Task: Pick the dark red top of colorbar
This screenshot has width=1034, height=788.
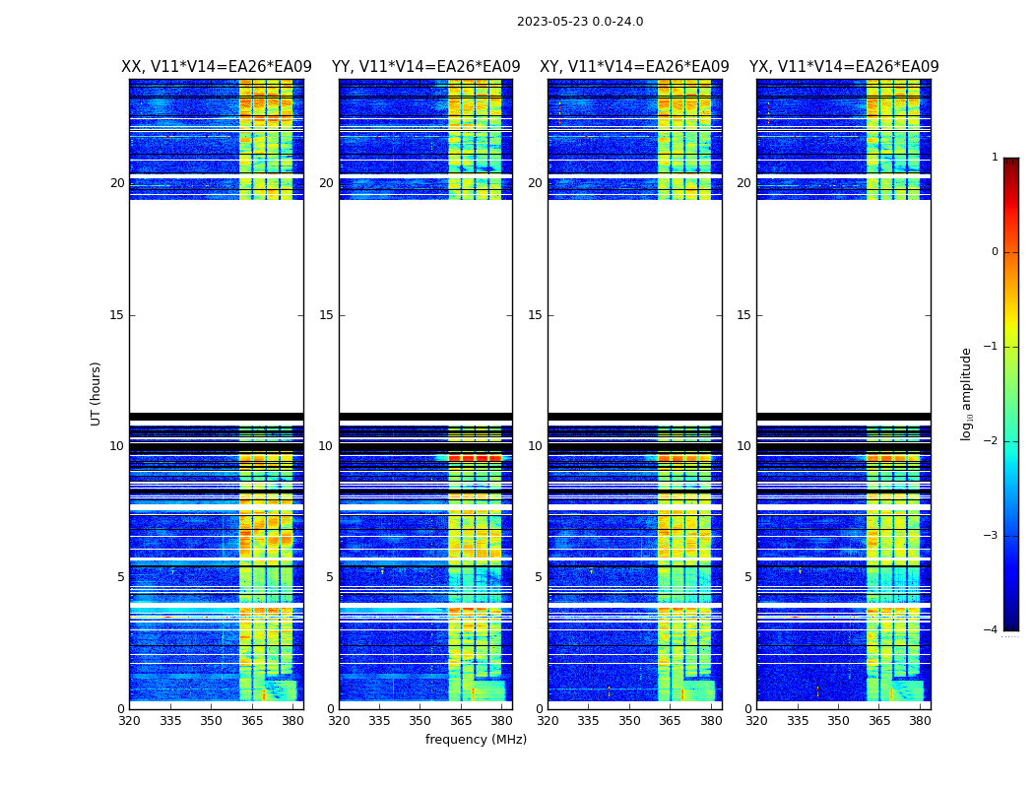Action: tap(1010, 164)
